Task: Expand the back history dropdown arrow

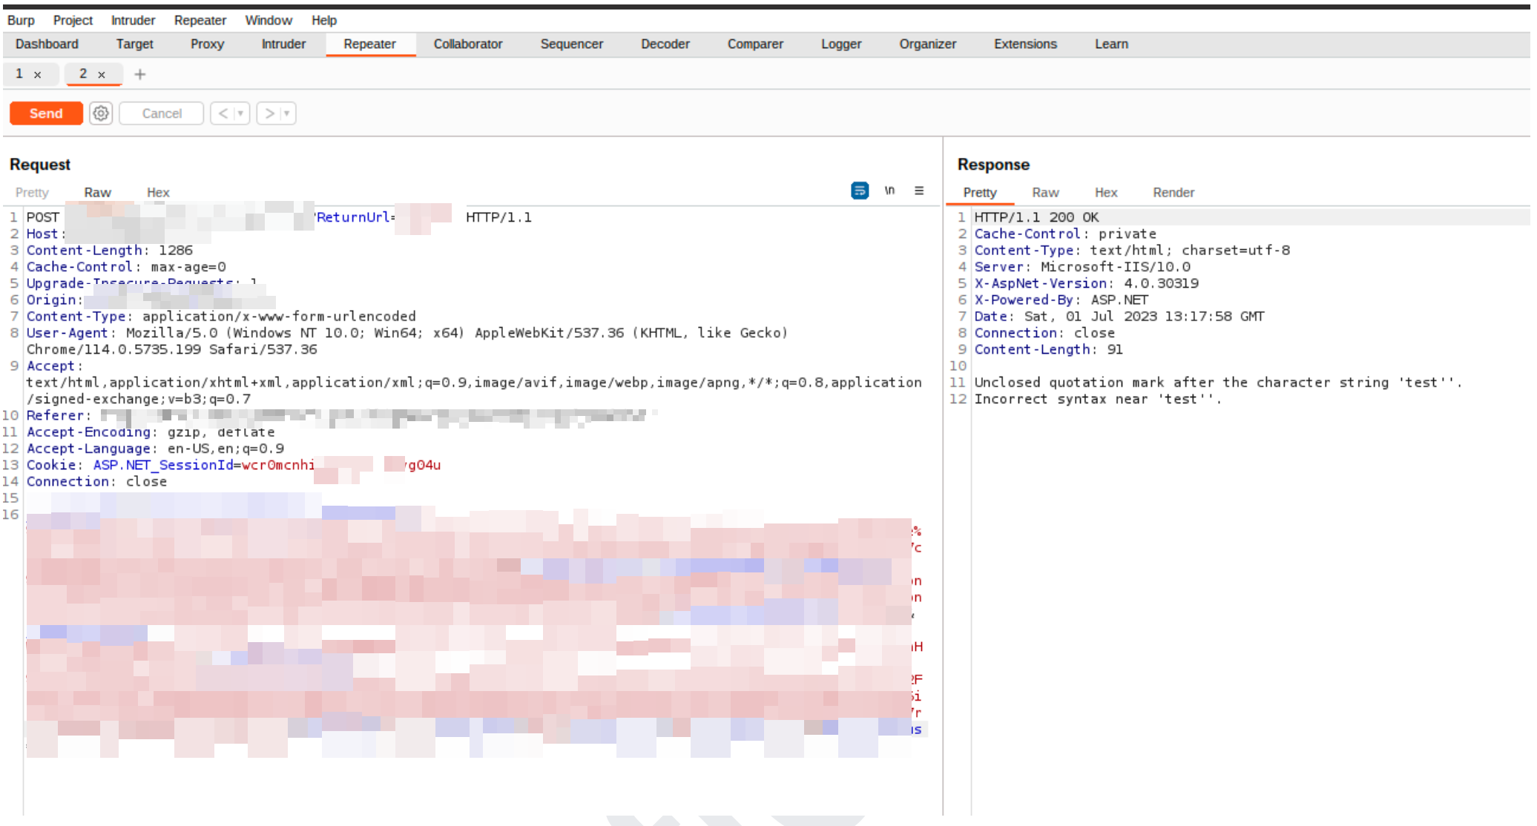Action: coord(240,113)
